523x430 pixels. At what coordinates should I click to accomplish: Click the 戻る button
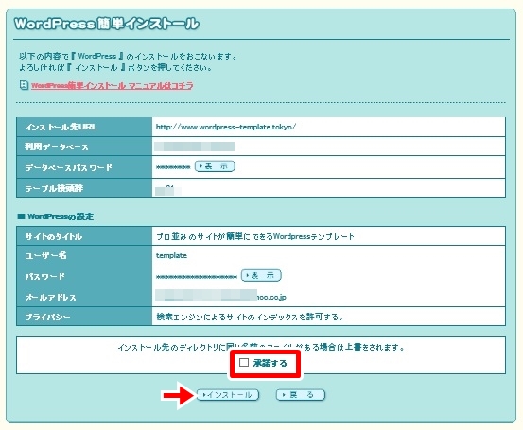pyautogui.click(x=301, y=395)
